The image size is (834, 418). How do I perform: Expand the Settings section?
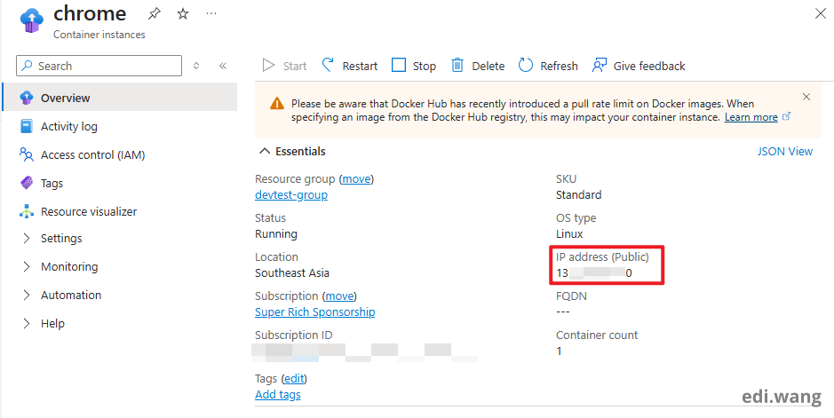27,238
